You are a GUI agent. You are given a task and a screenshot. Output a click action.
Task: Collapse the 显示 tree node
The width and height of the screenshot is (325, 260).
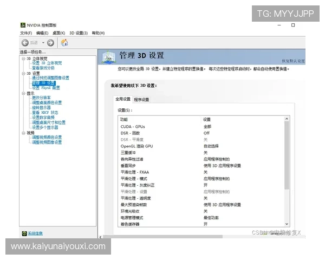pos(23,94)
